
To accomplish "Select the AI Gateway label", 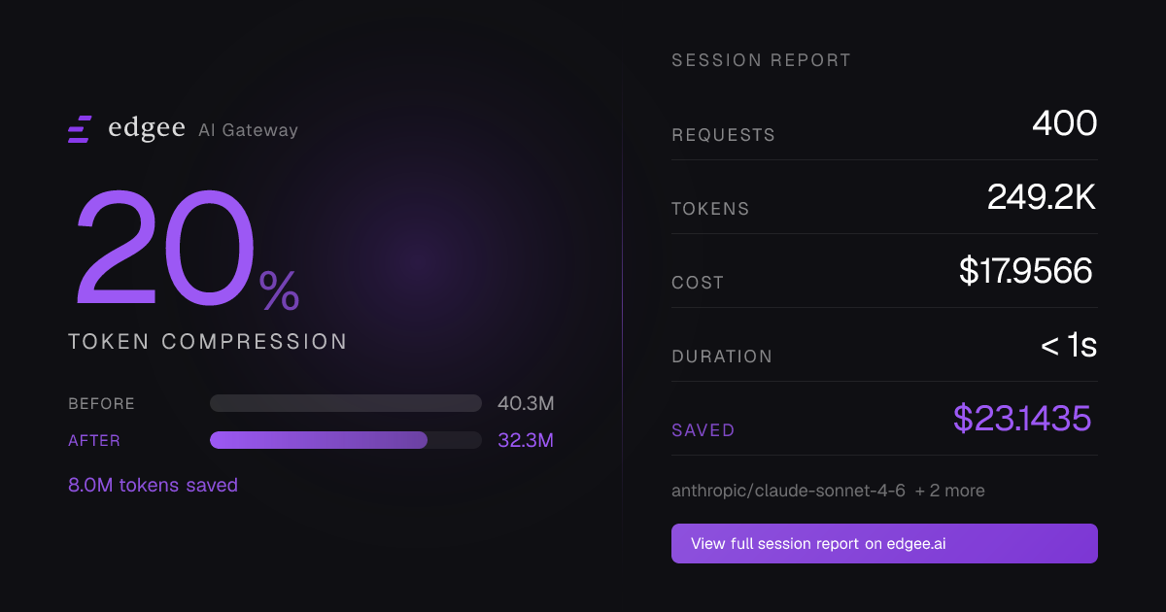I will point(248,130).
